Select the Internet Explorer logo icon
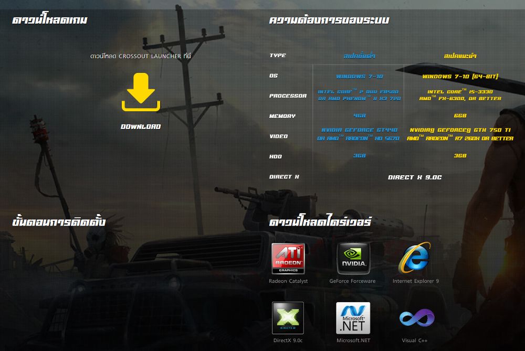Screen dimensions: 525x351 [415, 258]
